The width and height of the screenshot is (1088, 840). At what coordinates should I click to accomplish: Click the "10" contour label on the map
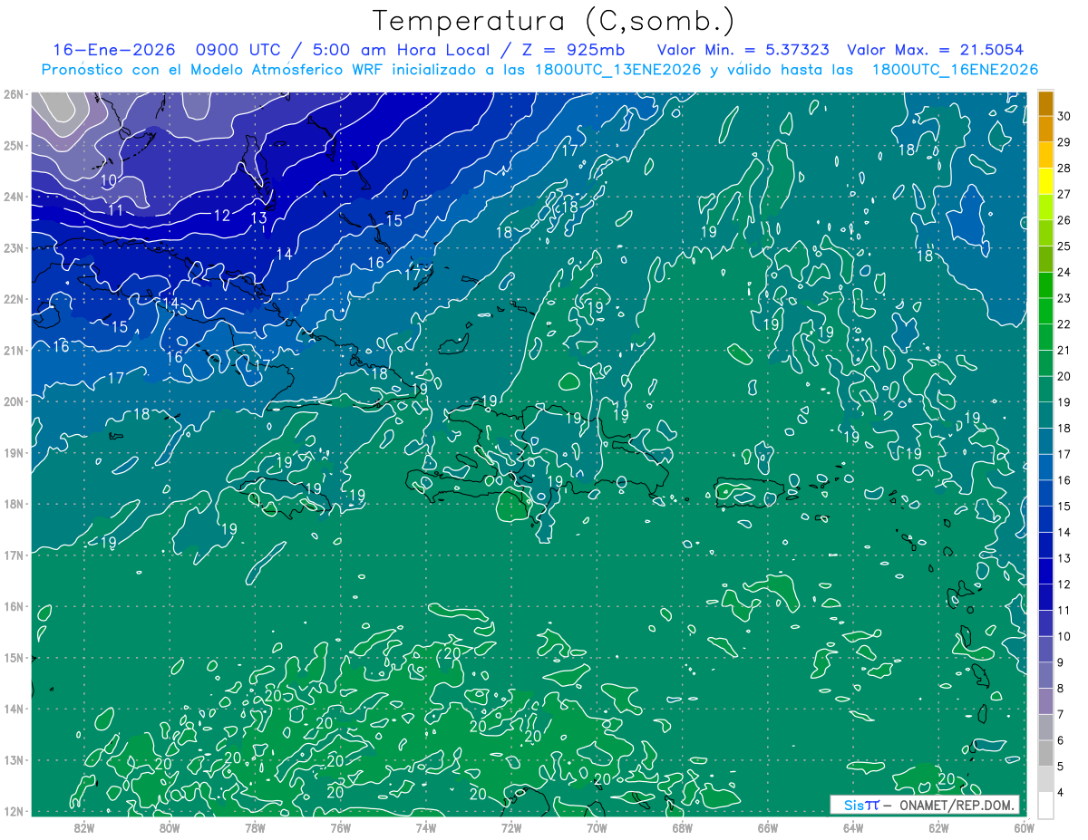[x=108, y=180]
